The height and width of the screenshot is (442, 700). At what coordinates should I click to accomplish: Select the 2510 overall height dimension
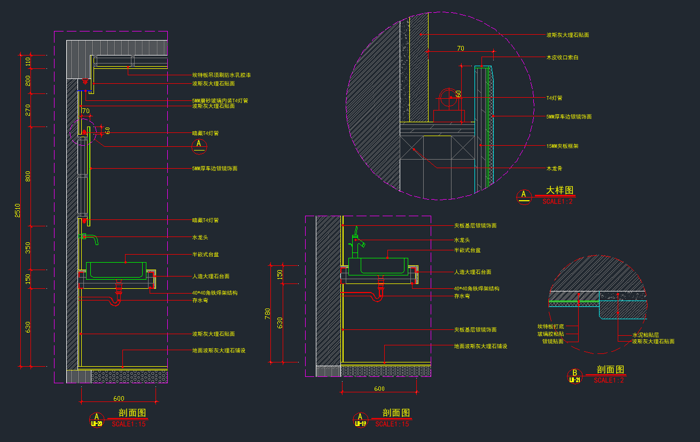click(x=18, y=211)
